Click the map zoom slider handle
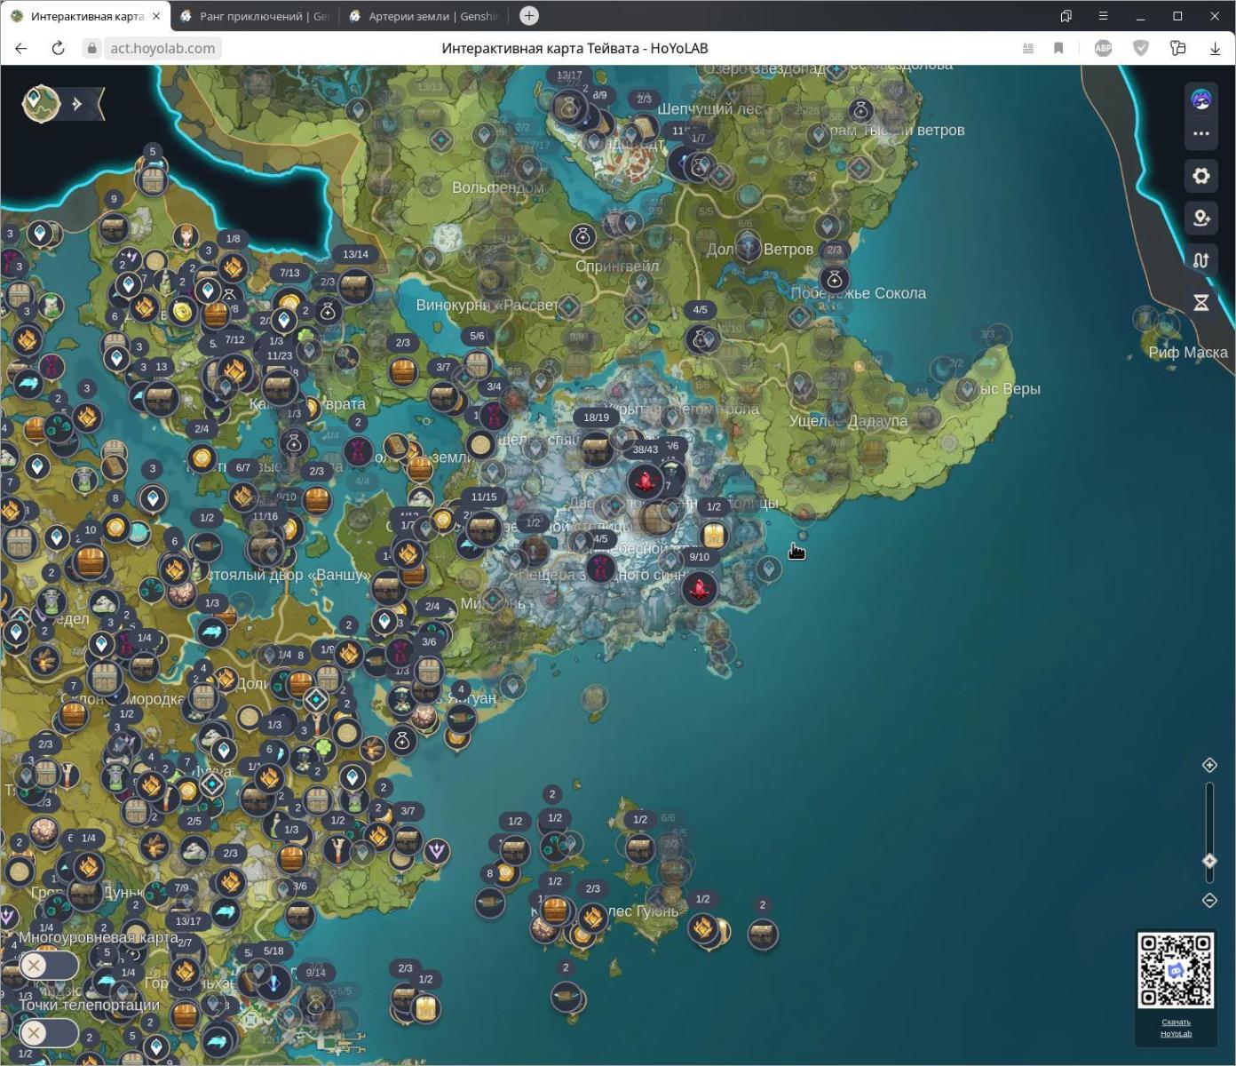The image size is (1236, 1066). [x=1209, y=861]
